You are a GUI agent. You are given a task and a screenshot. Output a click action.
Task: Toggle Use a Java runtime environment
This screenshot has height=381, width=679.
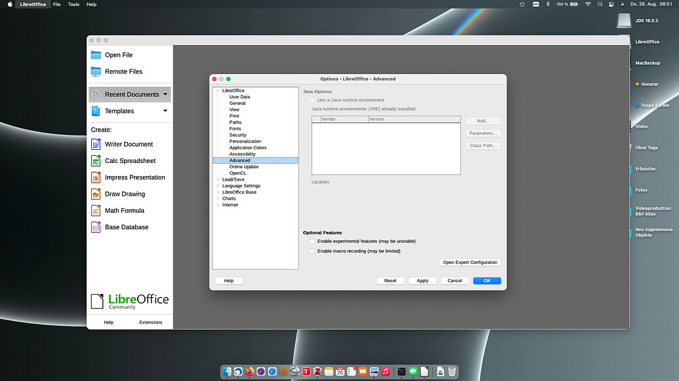pos(312,100)
